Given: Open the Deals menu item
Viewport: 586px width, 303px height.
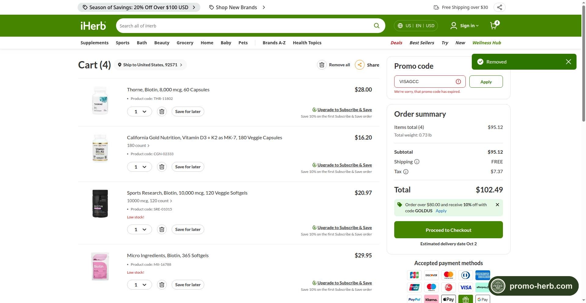Looking at the screenshot, I should point(396,43).
